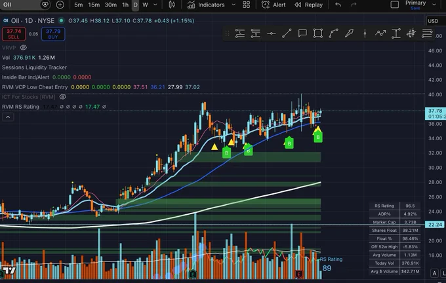The height and width of the screenshot is (283, 446).
Task: Select the candlestick bars pattern tool
Action: pyautogui.click(x=411, y=33)
